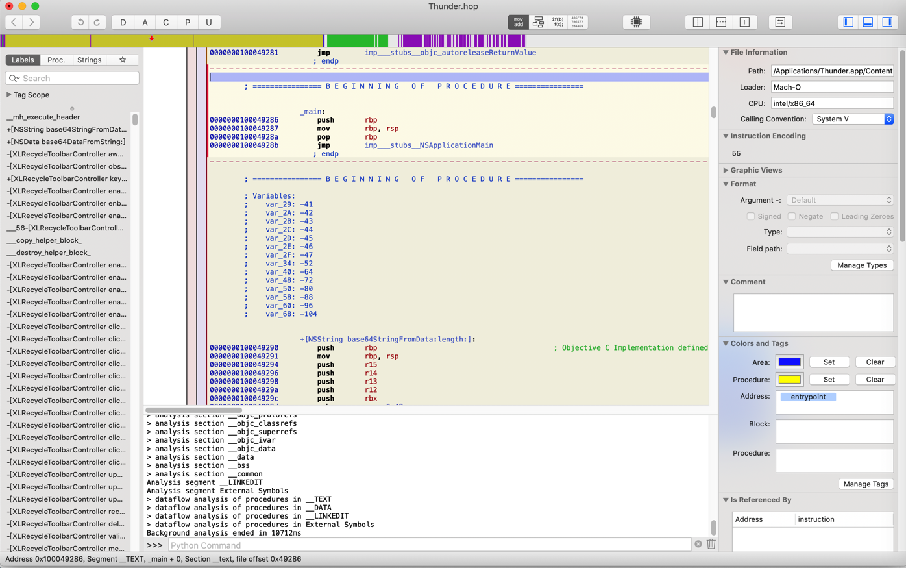Toggle the left sidebar panel

[848, 22]
